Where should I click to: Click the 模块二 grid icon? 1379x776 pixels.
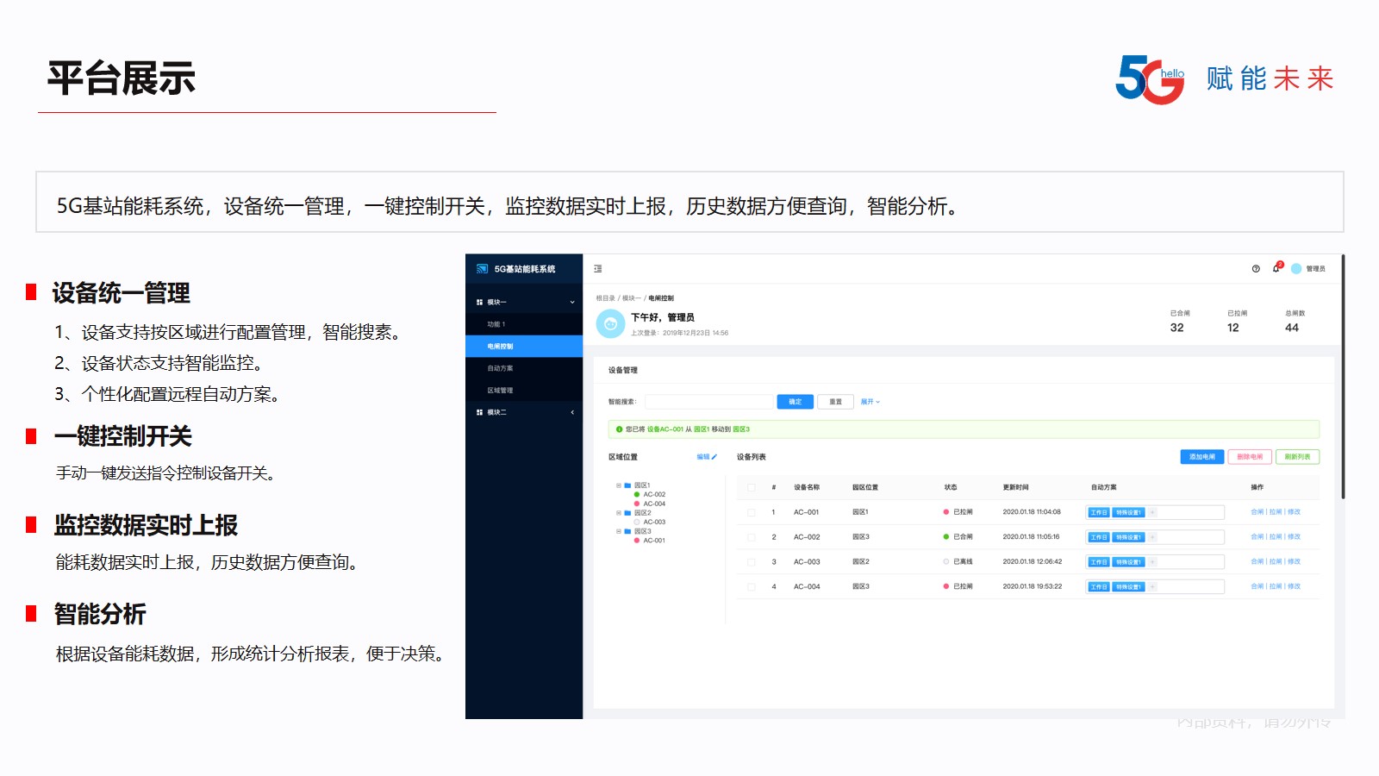coord(480,412)
